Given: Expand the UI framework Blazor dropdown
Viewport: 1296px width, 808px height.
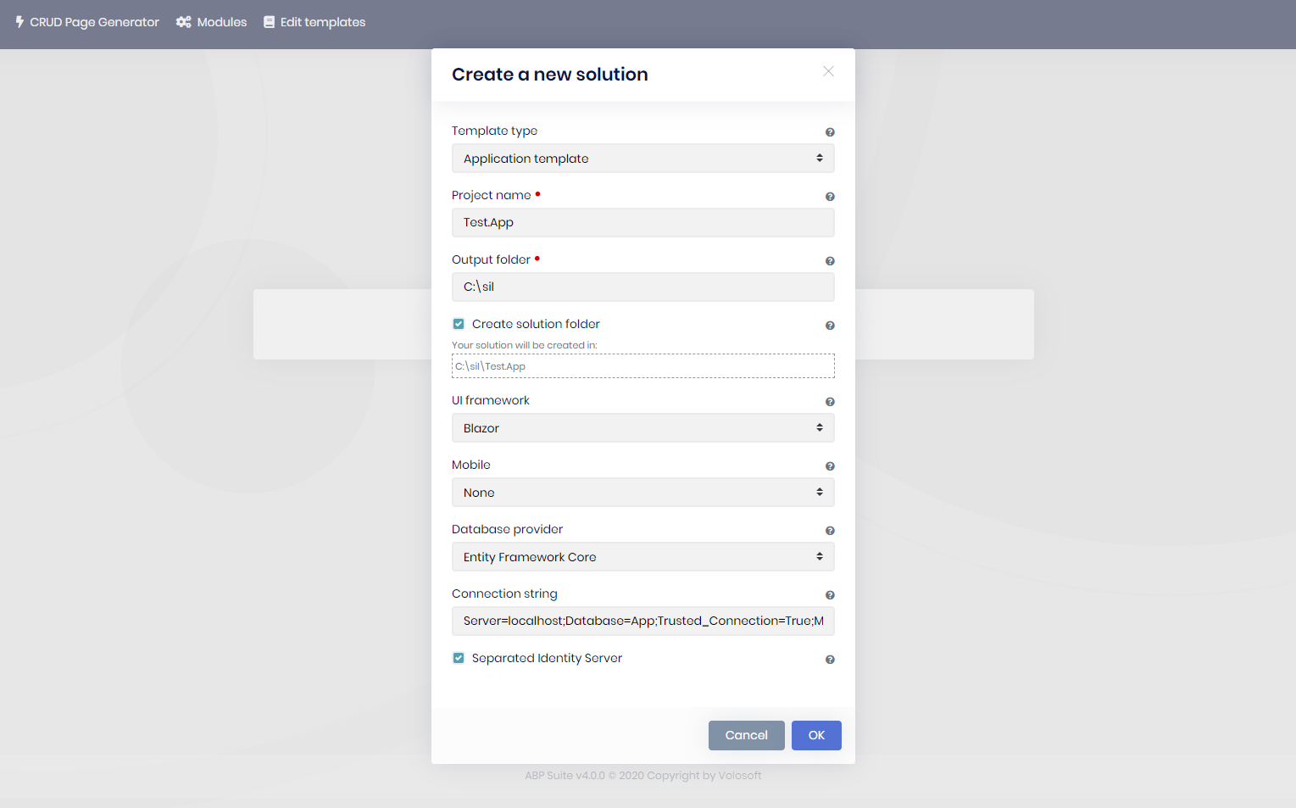Looking at the screenshot, I should pyautogui.click(x=642, y=428).
